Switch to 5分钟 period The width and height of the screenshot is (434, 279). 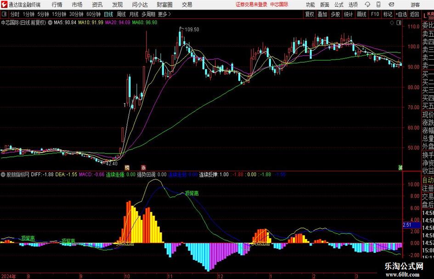pos(43,14)
